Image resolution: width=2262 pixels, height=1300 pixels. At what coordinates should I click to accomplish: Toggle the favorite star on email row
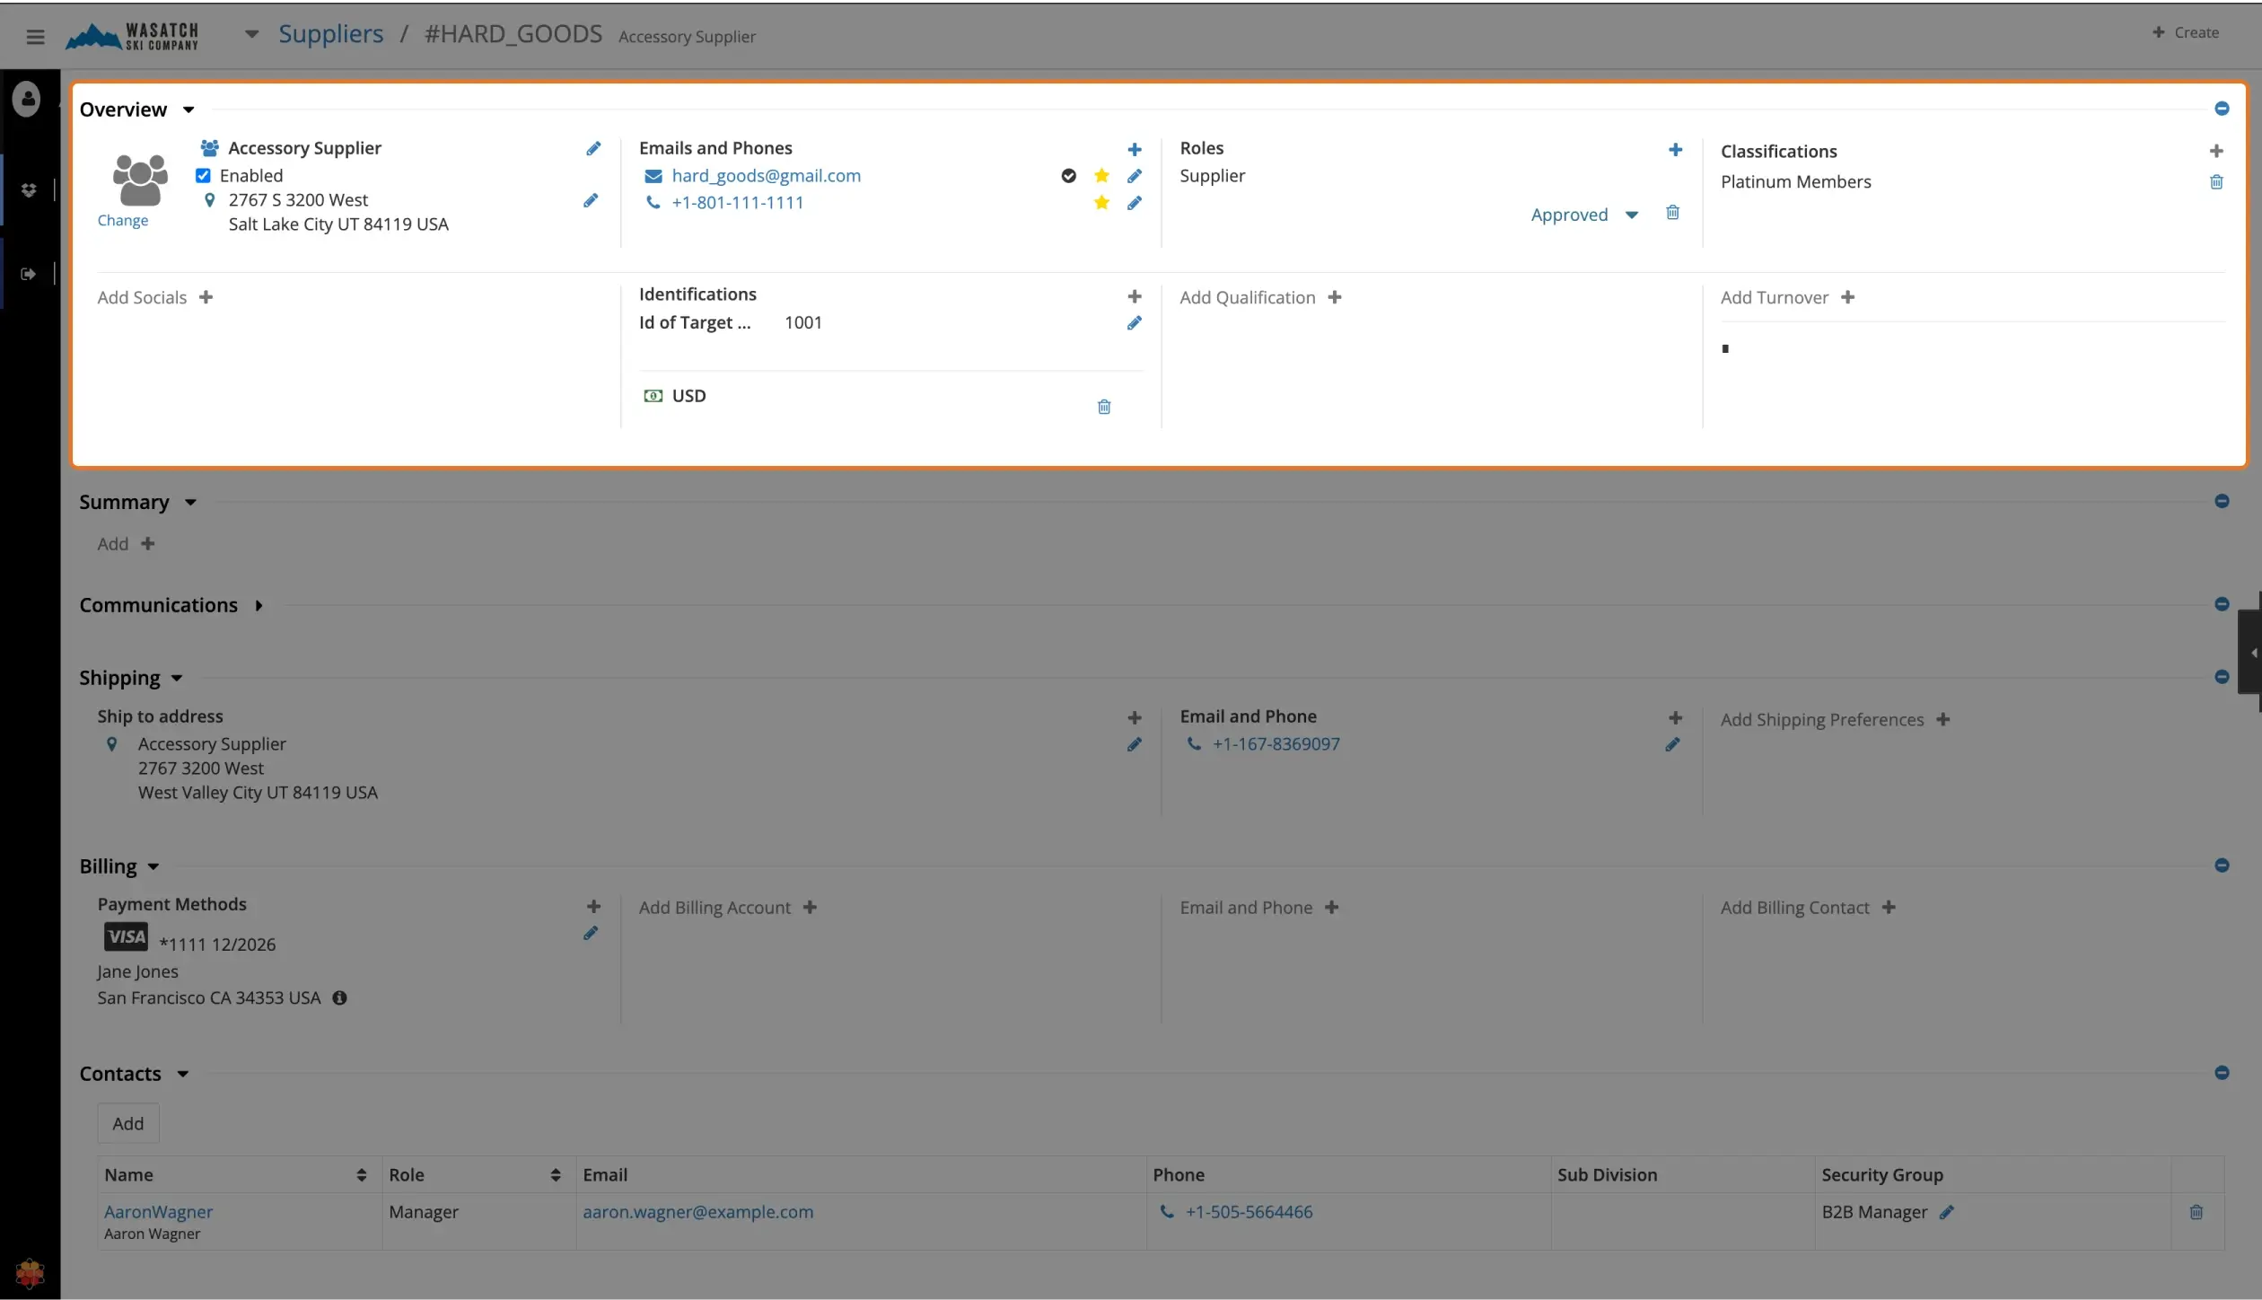tap(1101, 176)
